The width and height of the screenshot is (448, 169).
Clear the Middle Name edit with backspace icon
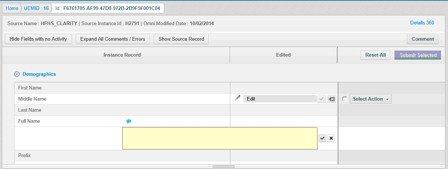pos(332,99)
